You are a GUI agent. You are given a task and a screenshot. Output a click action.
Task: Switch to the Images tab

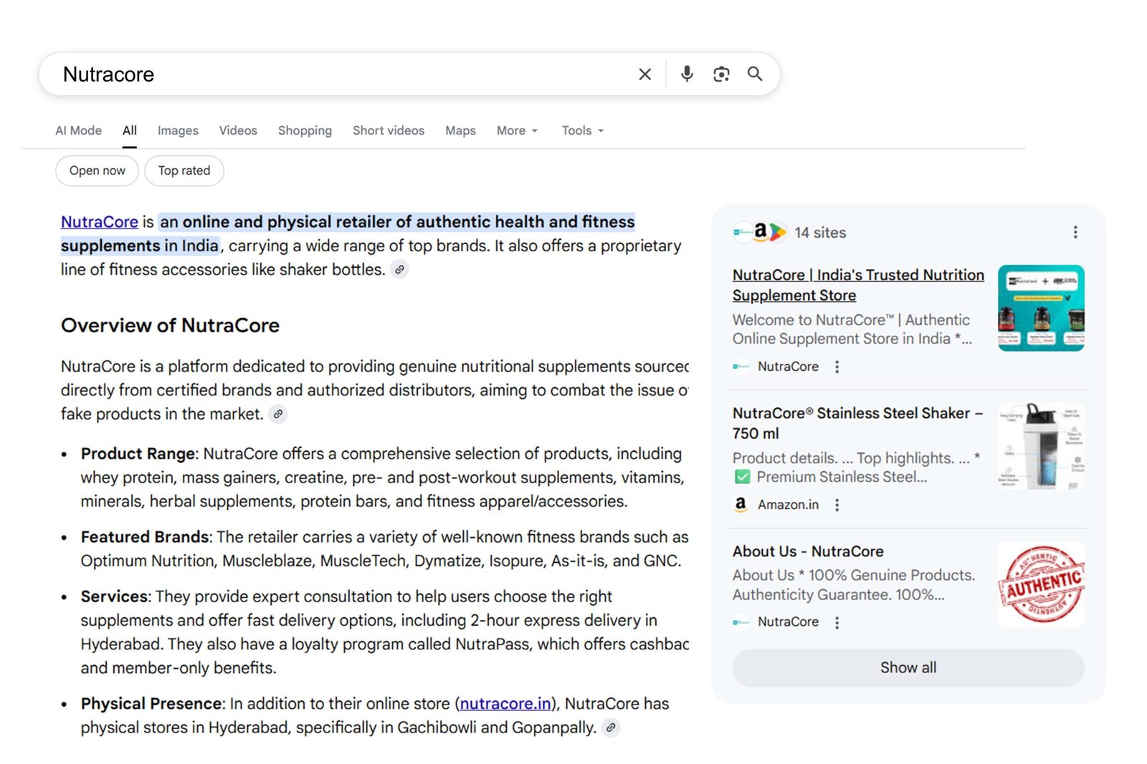(177, 130)
